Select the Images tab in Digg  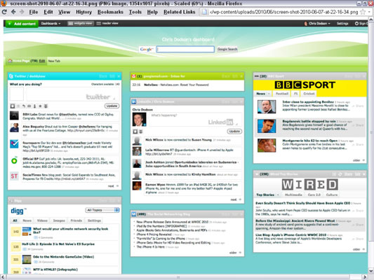[x=59, y=220]
